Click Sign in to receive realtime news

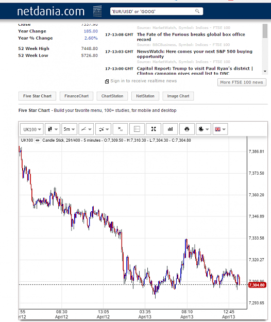pyautogui.click(x=144, y=81)
